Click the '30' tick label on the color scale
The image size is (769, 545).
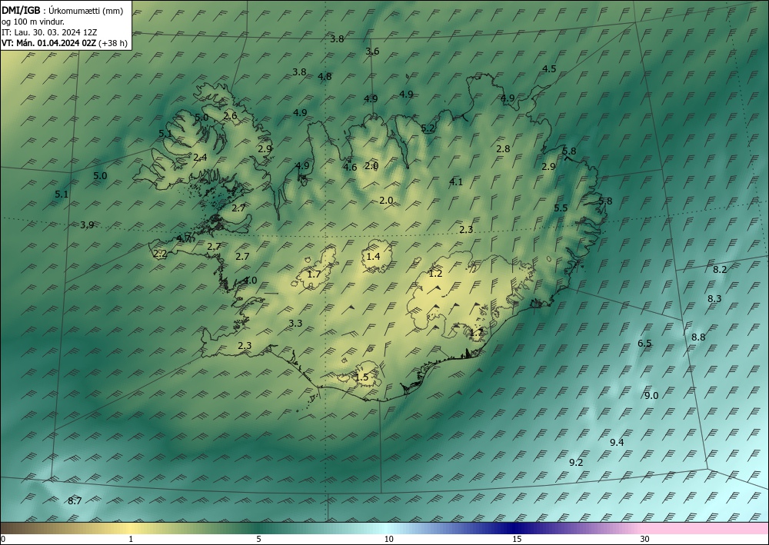645,539
